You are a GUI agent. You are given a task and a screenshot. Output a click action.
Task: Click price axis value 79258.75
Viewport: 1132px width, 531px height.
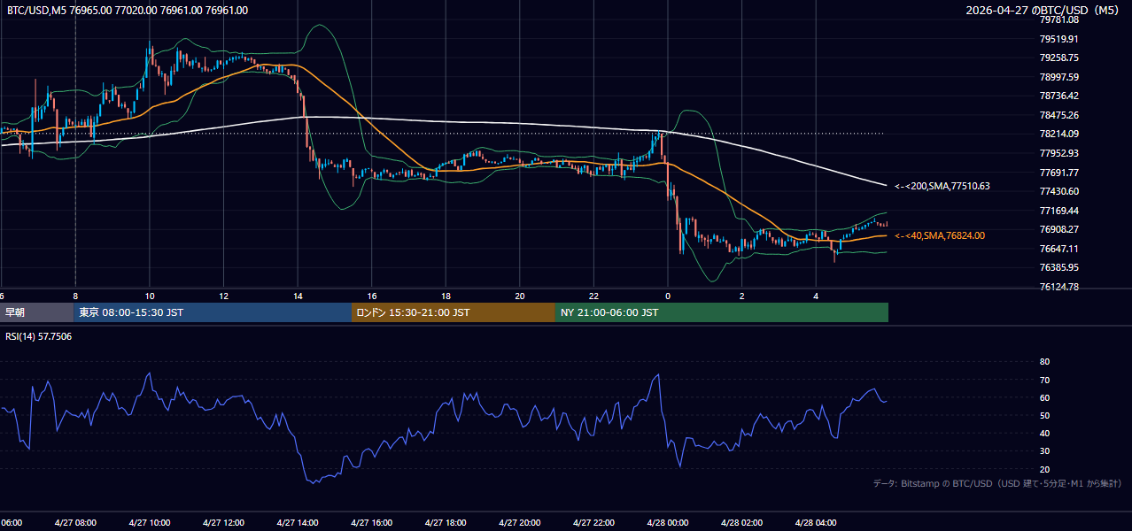pos(1058,58)
